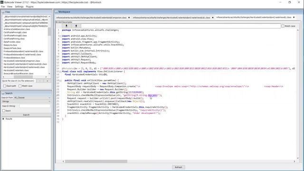Click the Files list vertical scrollbar
304x171 pixels.
pos(49,31)
